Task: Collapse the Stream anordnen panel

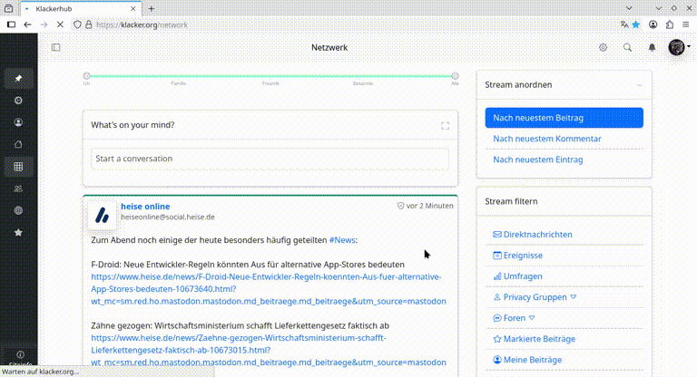Action: (639, 85)
